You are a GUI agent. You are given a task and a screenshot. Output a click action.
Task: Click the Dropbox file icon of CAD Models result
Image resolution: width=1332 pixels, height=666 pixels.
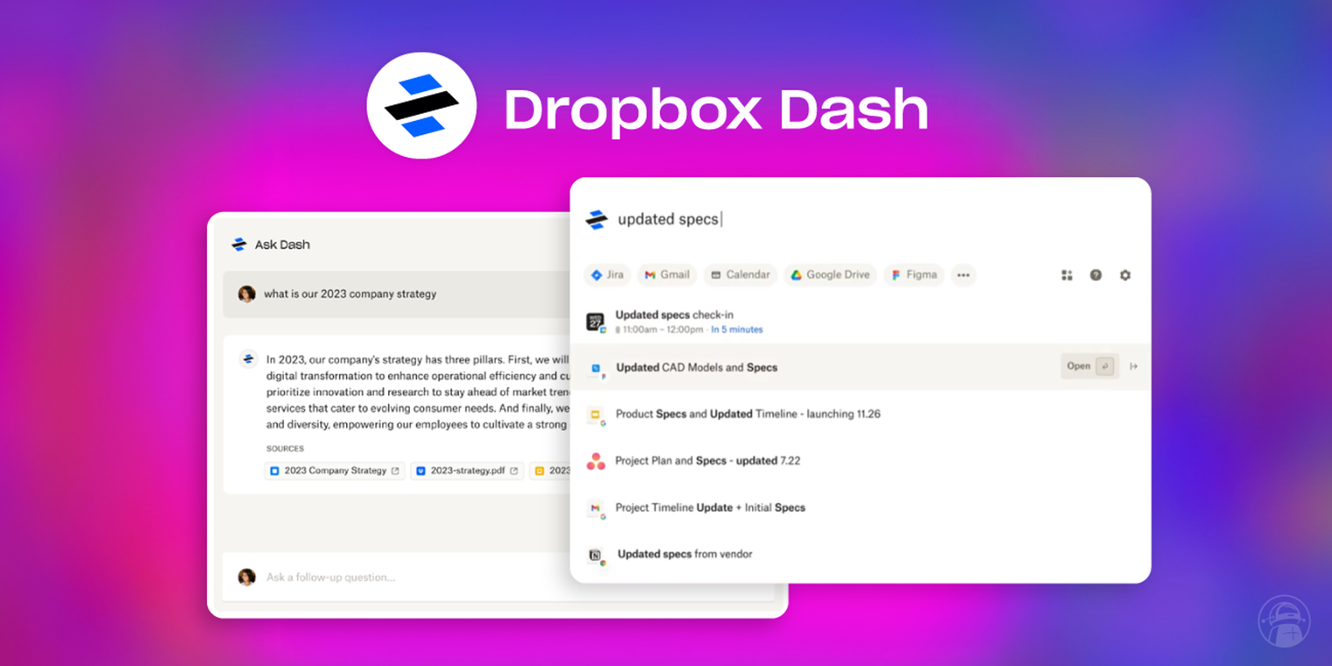click(x=596, y=369)
